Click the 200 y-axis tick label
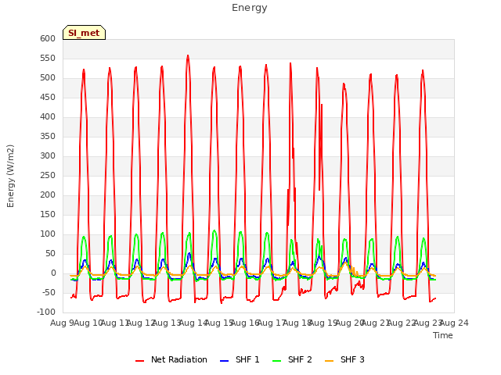The height and width of the screenshot is (375, 501). pos(48,195)
